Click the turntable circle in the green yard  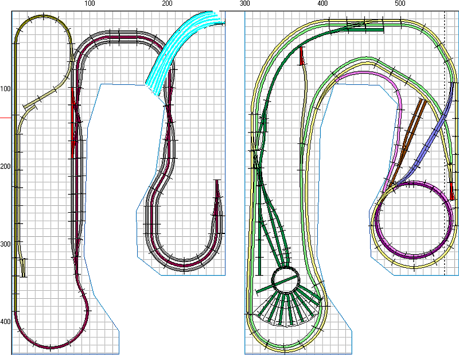pos(285,279)
